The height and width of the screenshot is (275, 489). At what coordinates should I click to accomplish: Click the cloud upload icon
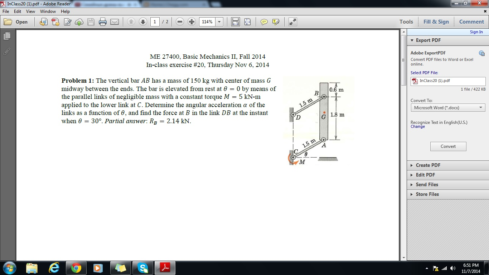[79, 22]
